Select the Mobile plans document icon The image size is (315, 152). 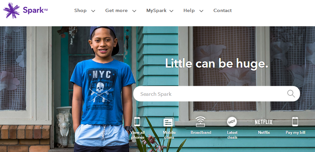tap(168, 122)
